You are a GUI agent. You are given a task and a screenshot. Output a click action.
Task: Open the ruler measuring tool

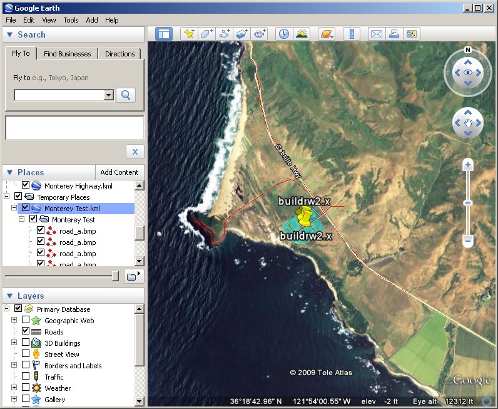(352, 34)
